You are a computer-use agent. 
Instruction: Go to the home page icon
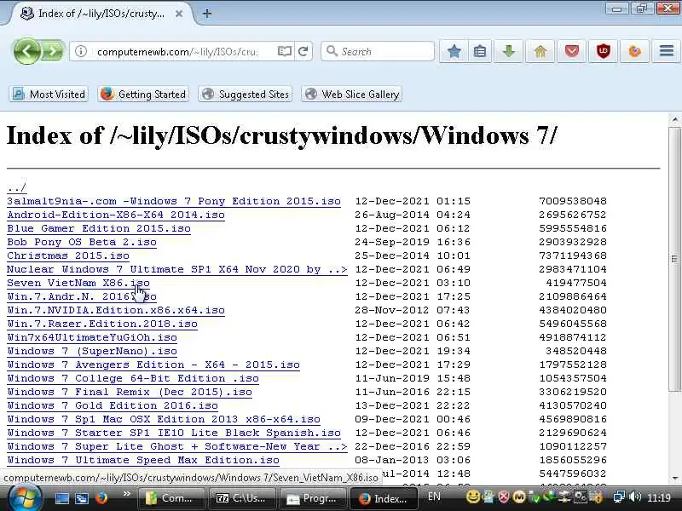pyautogui.click(x=540, y=51)
